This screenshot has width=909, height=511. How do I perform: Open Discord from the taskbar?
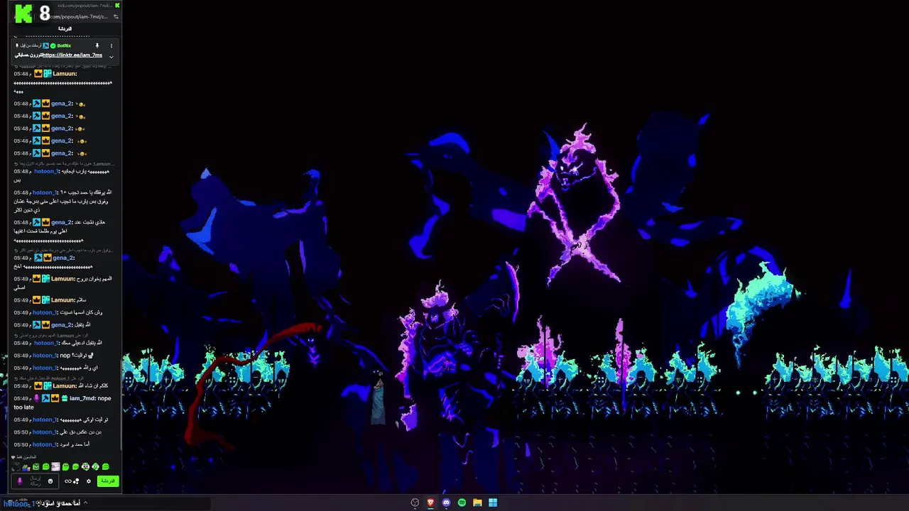(x=446, y=502)
